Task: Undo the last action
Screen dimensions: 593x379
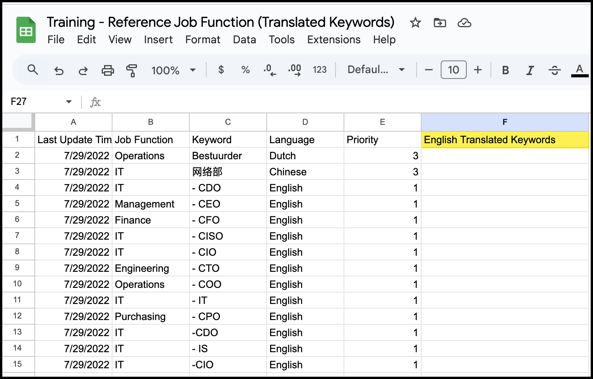Action: pos(59,70)
